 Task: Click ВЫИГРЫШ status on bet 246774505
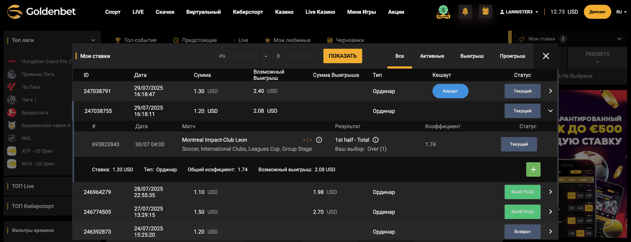522,212
